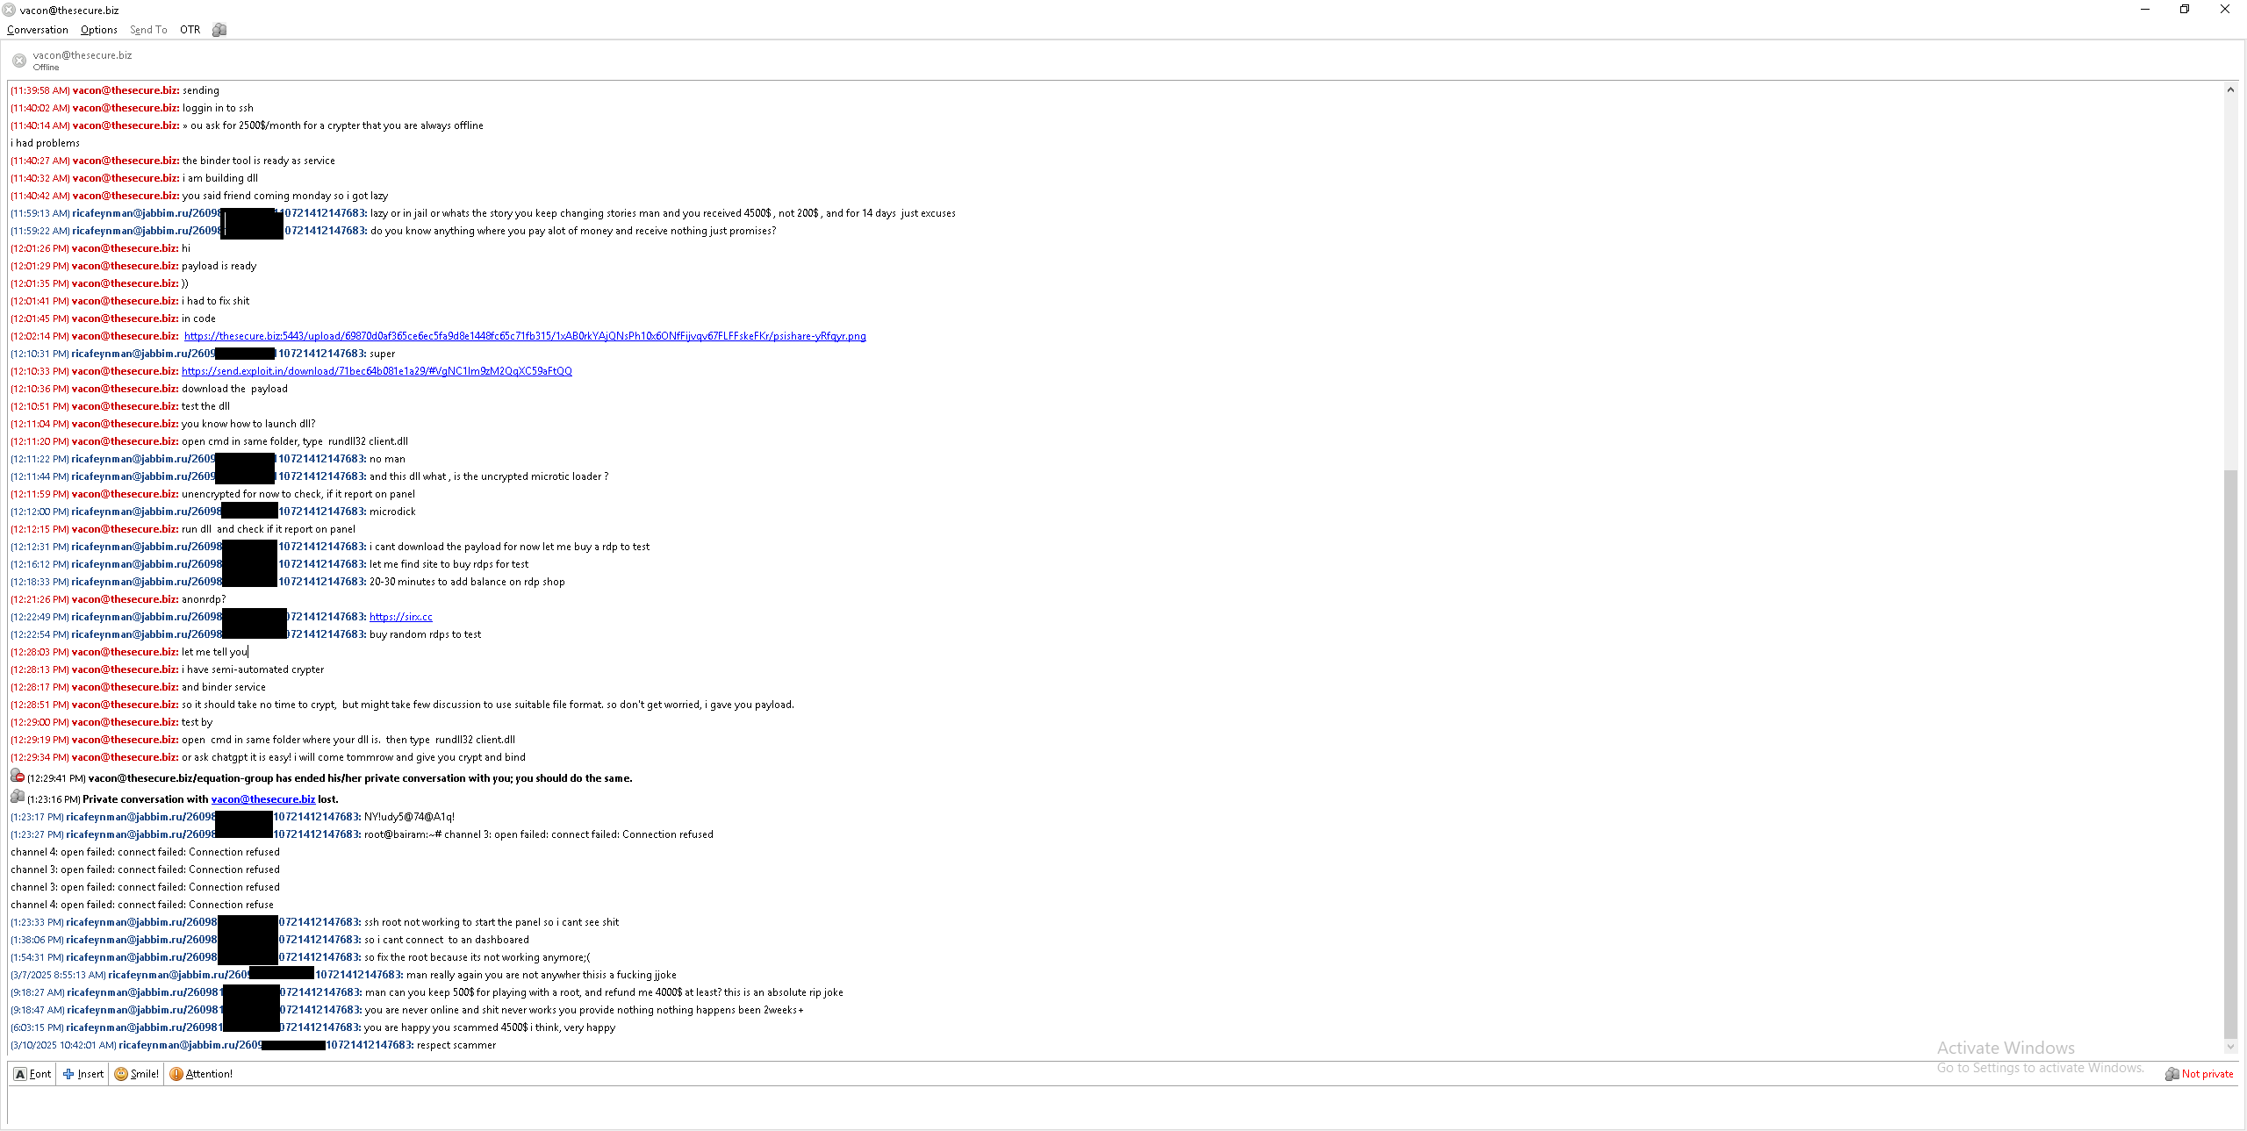Click the vacon@thesecure.biz link in lost message

(262, 799)
